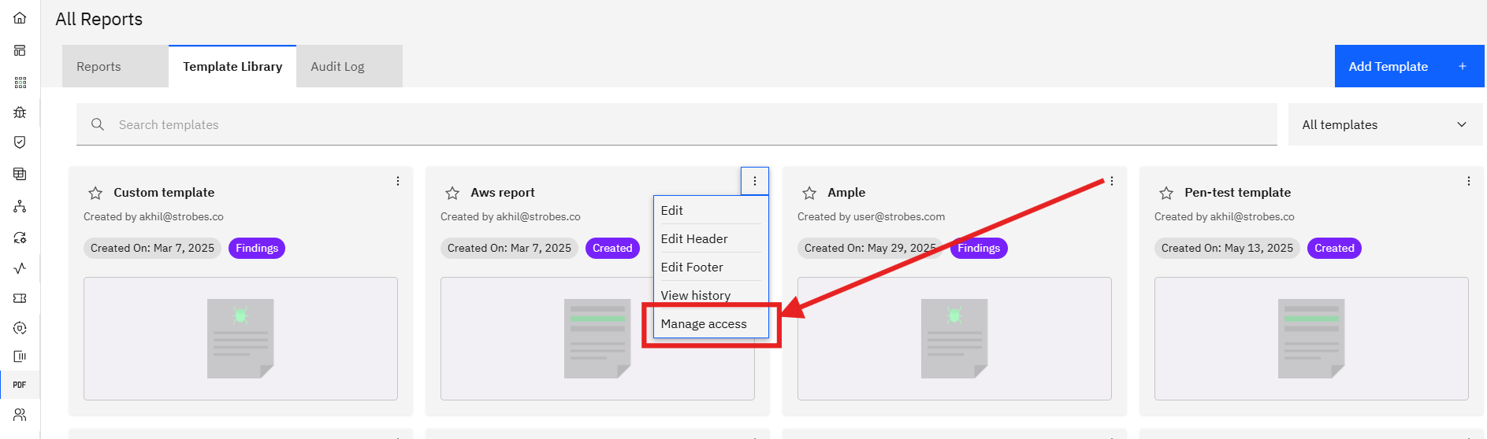Open the Pen-test template preview thumbnail
The height and width of the screenshot is (439, 1487).
pyautogui.click(x=1311, y=338)
